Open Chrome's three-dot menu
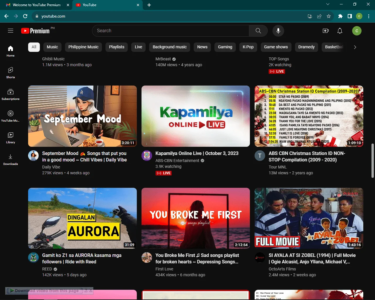The image size is (375, 300). pyautogui.click(x=369, y=16)
